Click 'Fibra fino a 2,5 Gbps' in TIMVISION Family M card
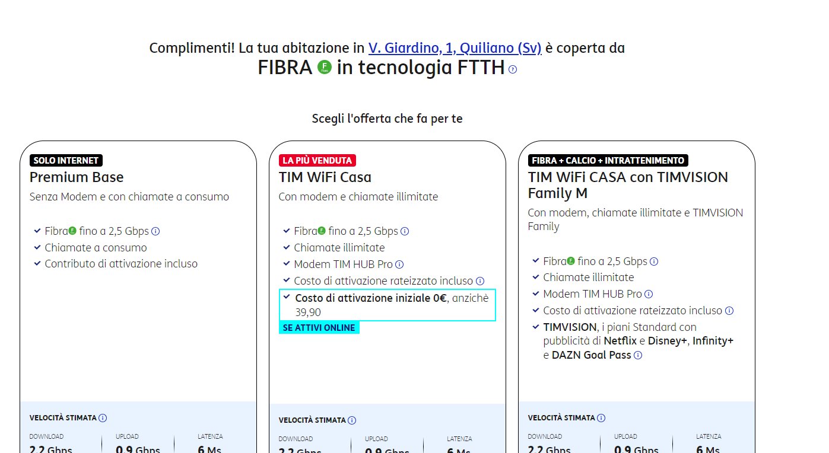 595,261
